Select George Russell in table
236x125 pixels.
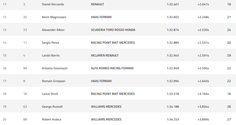[x=52, y=107]
